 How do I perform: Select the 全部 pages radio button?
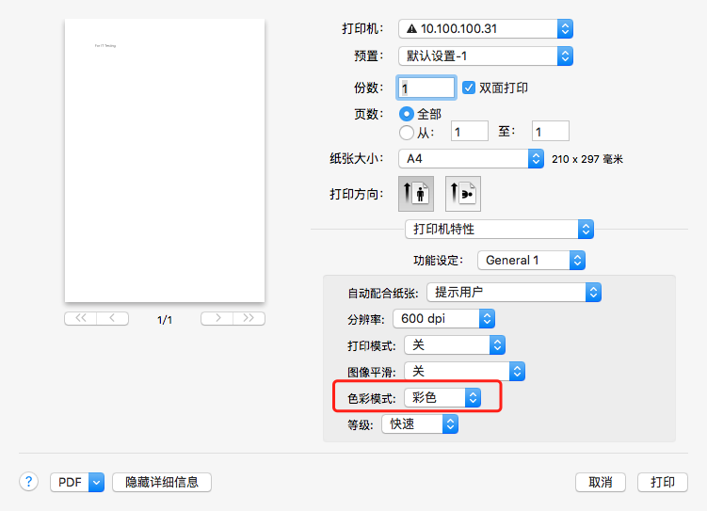(x=407, y=114)
